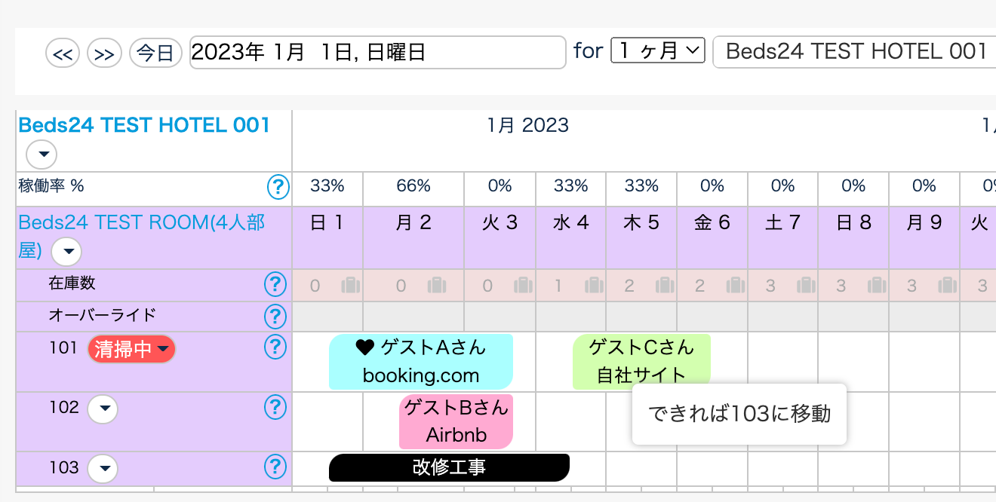This screenshot has height=502, width=996.
Task: Open the cyan ゲストAさん booking.com booking
Action: point(420,362)
